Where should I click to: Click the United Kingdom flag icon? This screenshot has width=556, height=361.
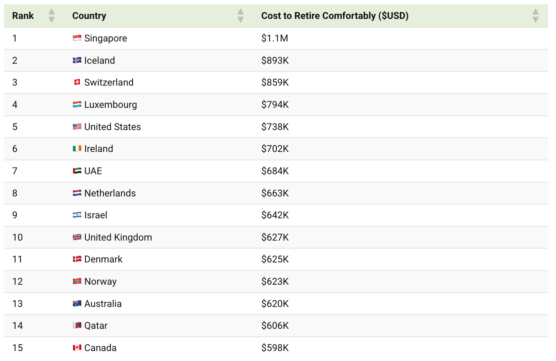pos(77,237)
